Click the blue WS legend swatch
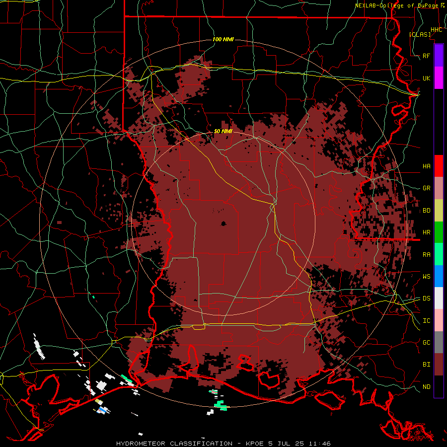This screenshot has width=447, height=447. pyautogui.click(x=439, y=276)
